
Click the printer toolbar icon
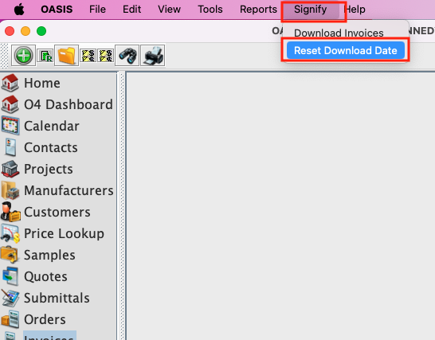click(x=153, y=56)
